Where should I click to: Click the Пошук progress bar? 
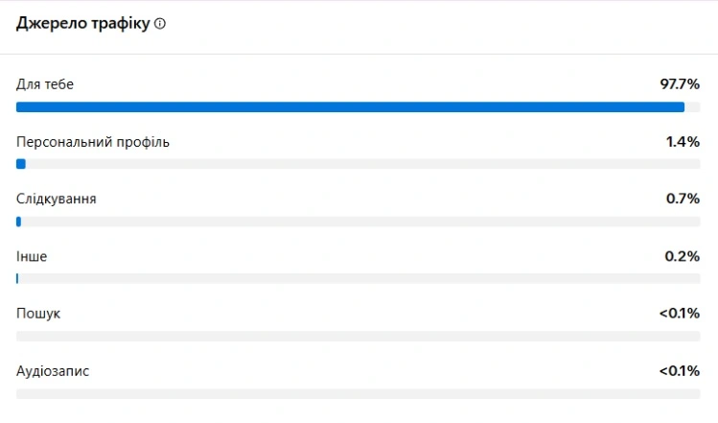coord(359,336)
